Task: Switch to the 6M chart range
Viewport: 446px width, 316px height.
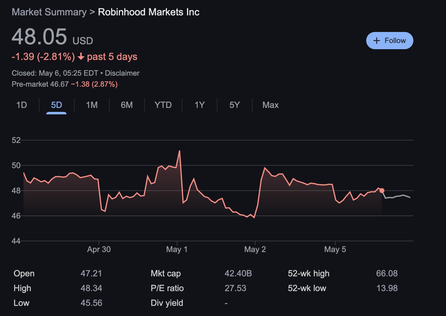Action: pos(127,105)
